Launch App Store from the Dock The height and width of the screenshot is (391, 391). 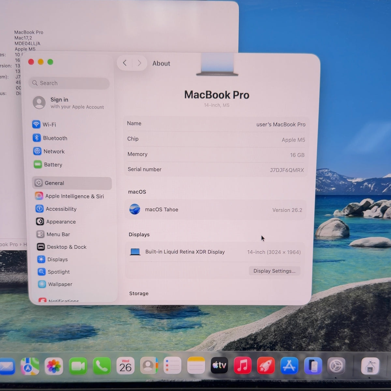point(289,366)
